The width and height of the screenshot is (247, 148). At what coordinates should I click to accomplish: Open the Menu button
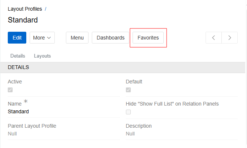click(x=77, y=38)
